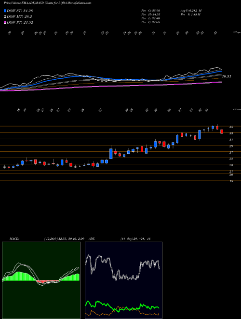
Task: Click the 'MACD:' panel heading
Action: 14,239
